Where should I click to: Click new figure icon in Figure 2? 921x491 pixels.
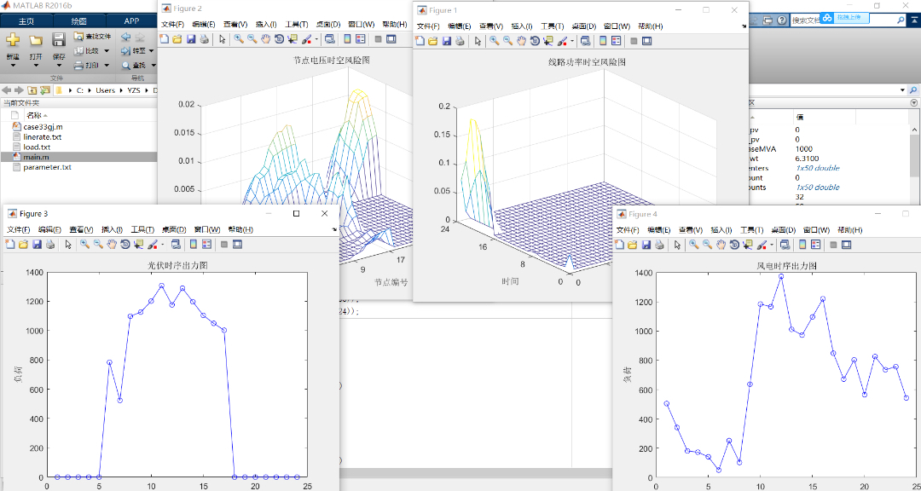click(x=165, y=39)
